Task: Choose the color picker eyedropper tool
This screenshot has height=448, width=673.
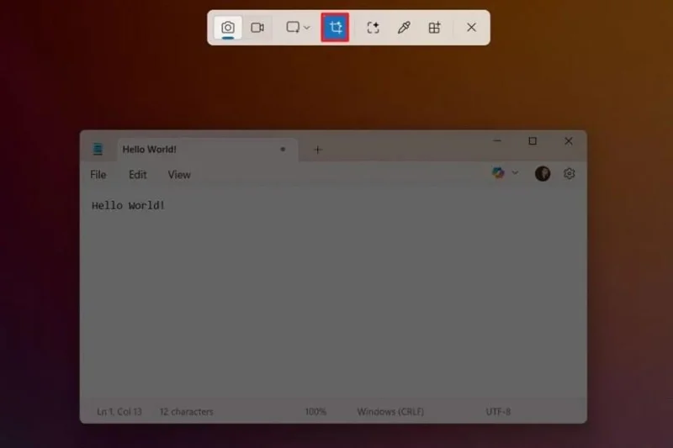Action: coord(404,28)
